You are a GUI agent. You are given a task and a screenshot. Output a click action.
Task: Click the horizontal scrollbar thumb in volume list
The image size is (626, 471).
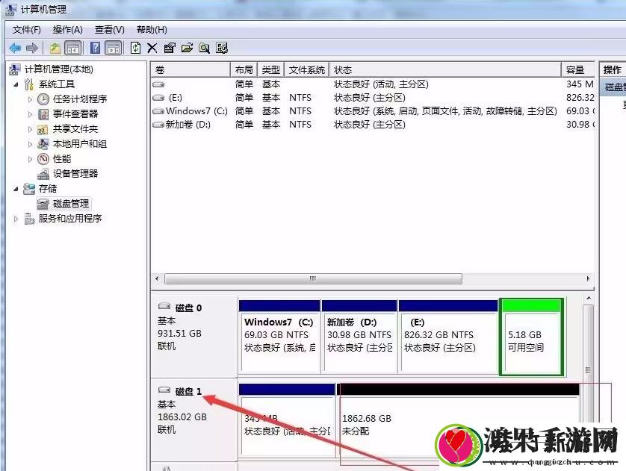coord(313,278)
